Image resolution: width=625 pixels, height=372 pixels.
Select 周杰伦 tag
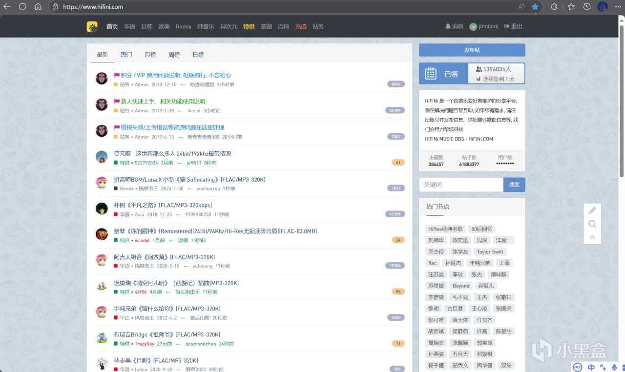point(436,252)
